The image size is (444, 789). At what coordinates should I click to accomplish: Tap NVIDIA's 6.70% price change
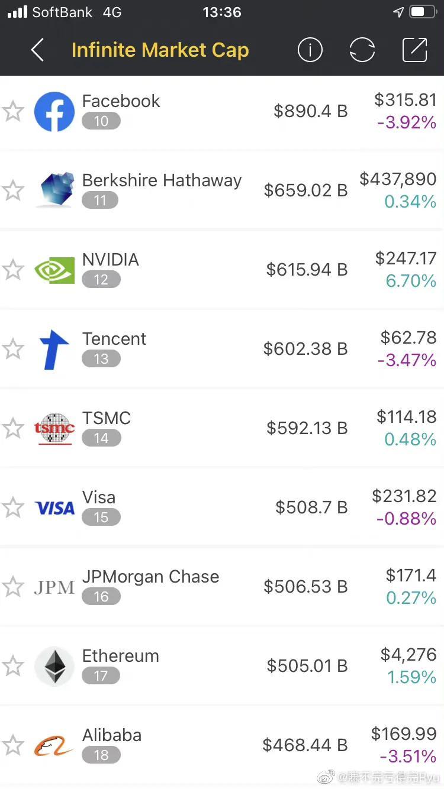(411, 281)
